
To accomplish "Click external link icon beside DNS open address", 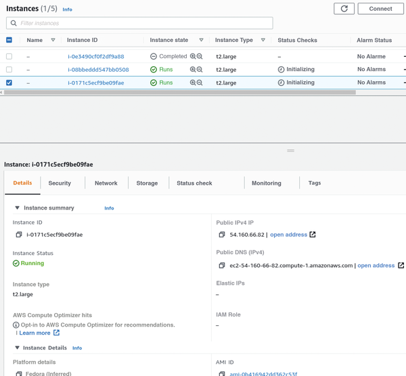I will pyautogui.click(x=401, y=265).
